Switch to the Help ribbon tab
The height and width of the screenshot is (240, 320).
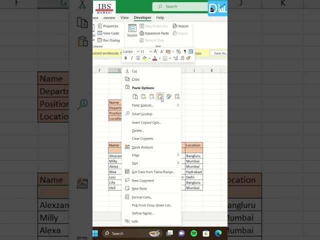point(160,17)
